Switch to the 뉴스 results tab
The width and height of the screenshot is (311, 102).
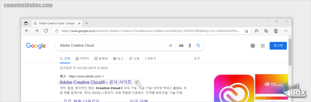(x=118, y=58)
